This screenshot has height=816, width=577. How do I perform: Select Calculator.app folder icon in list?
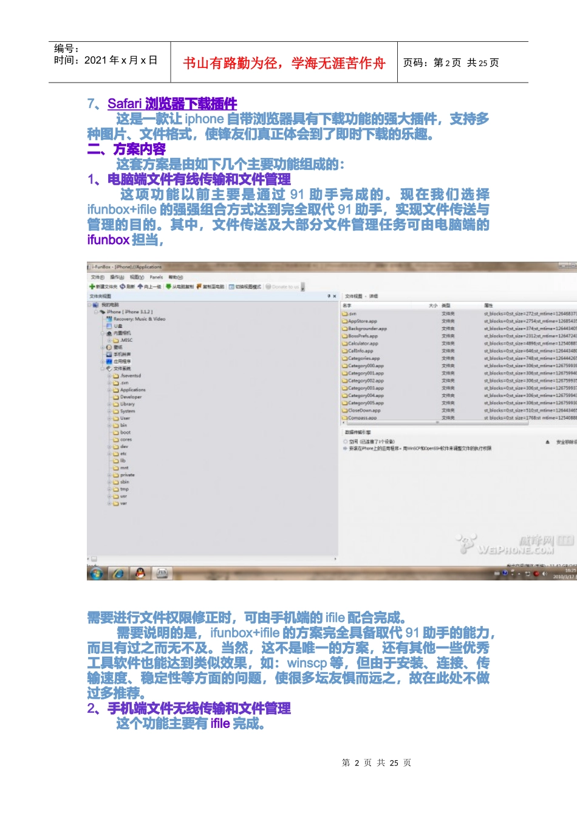[345, 343]
